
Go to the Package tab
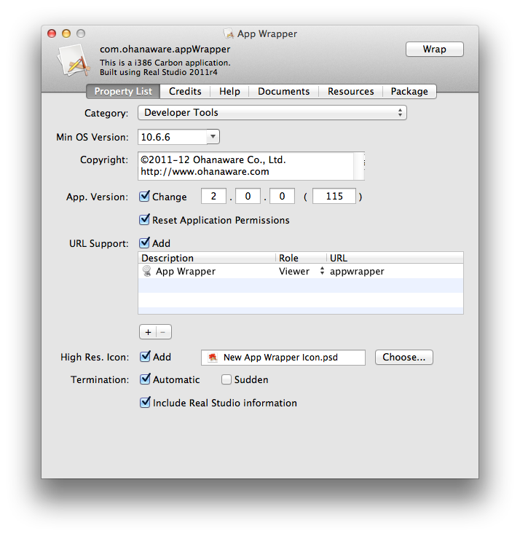pos(409,91)
